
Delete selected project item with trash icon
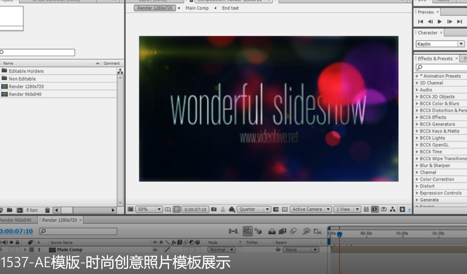click(x=47, y=210)
